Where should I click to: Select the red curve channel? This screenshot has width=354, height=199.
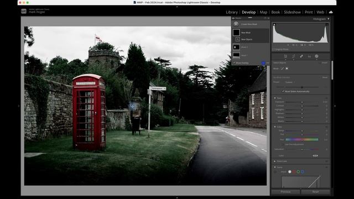(294, 172)
